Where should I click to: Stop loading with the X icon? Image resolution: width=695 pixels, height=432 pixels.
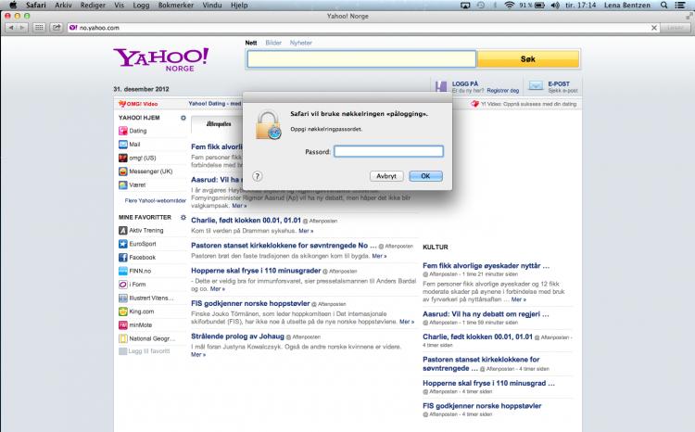tap(654, 28)
